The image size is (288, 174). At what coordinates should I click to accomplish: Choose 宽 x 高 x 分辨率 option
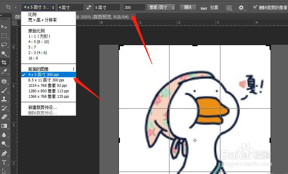tap(42, 20)
